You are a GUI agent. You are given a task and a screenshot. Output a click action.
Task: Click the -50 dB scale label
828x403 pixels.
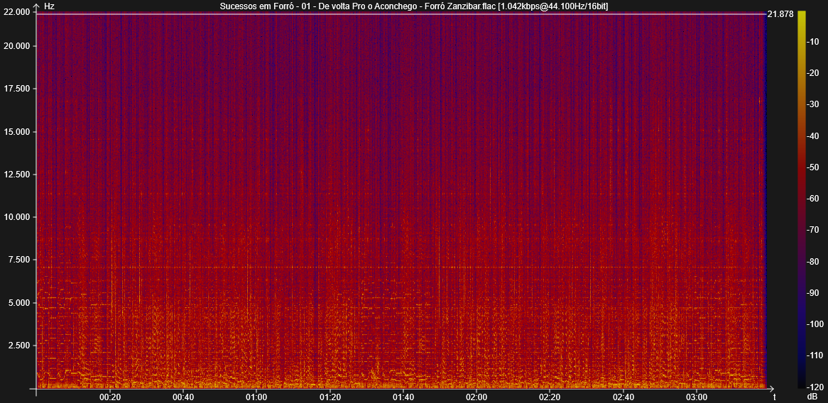click(813, 167)
